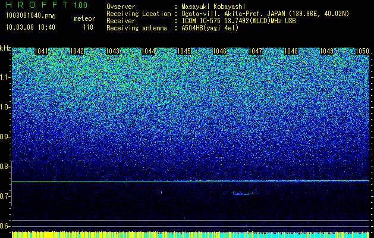This screenshot has width=374, height=238.
Task: Click the kHz axis unit label
Action: (5, 48)
